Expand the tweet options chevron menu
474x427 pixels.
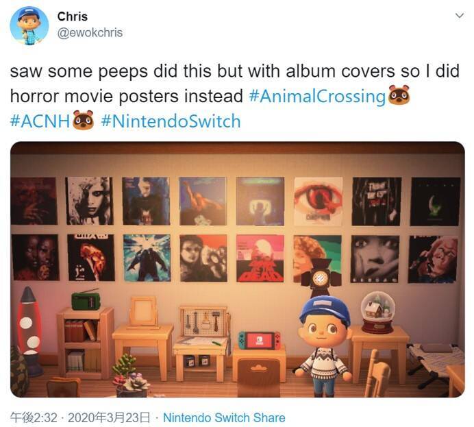pos(459,16)
